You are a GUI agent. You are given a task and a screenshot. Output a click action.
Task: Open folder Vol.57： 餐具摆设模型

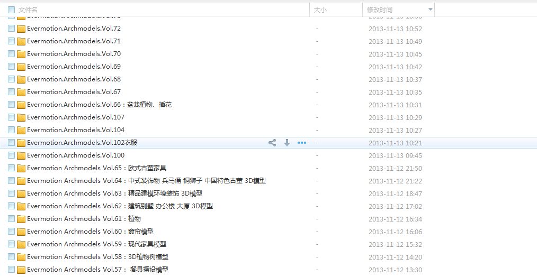(x=98, y=269)
